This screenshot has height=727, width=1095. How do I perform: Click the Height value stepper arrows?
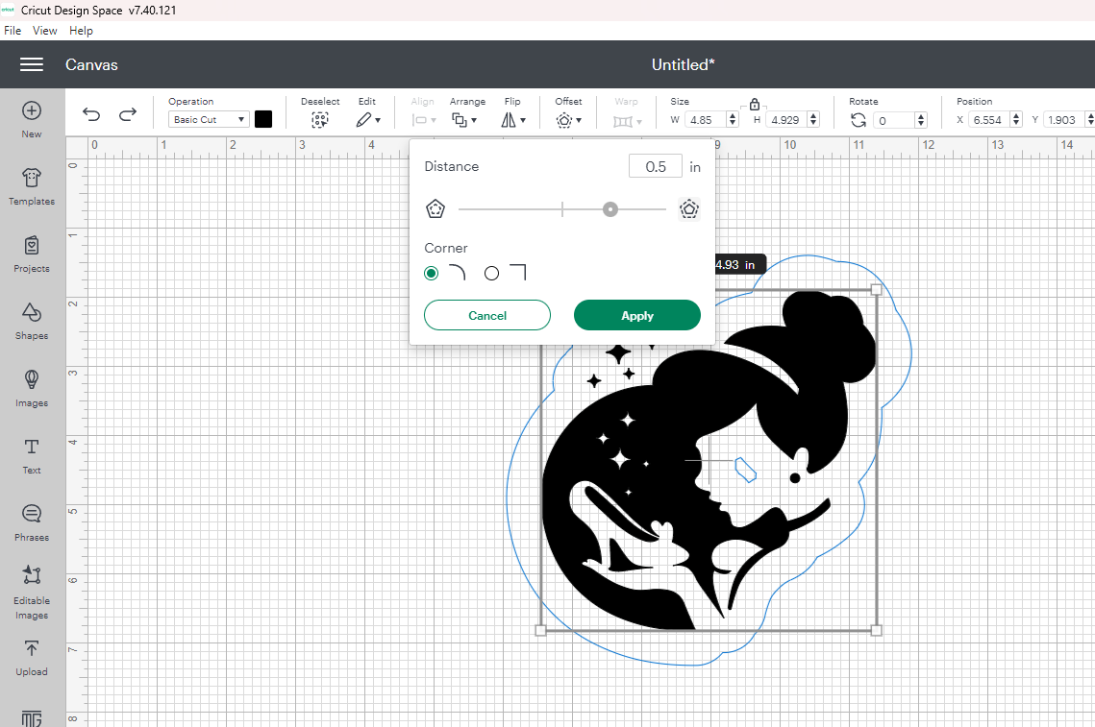(x=813, y=120)
